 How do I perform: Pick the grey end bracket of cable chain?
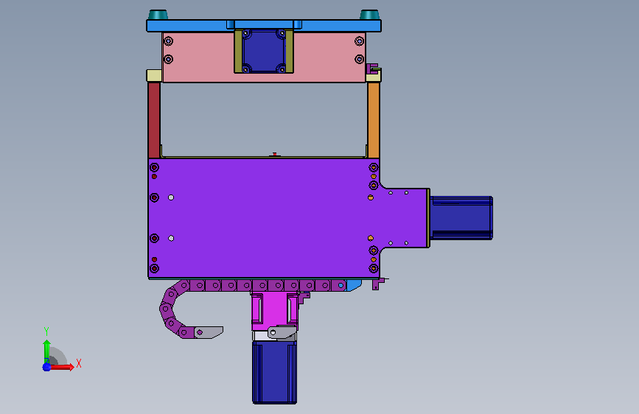pos(209,332)
